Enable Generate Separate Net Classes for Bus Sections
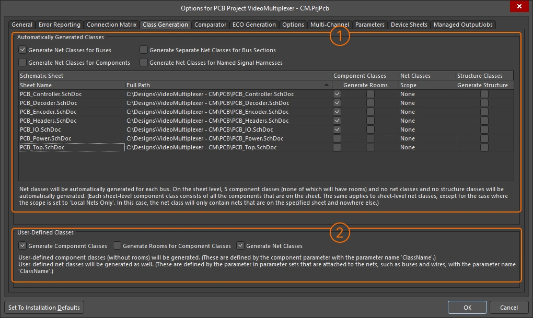Viewport: 533px width, 318px height. tap(144, 50)
